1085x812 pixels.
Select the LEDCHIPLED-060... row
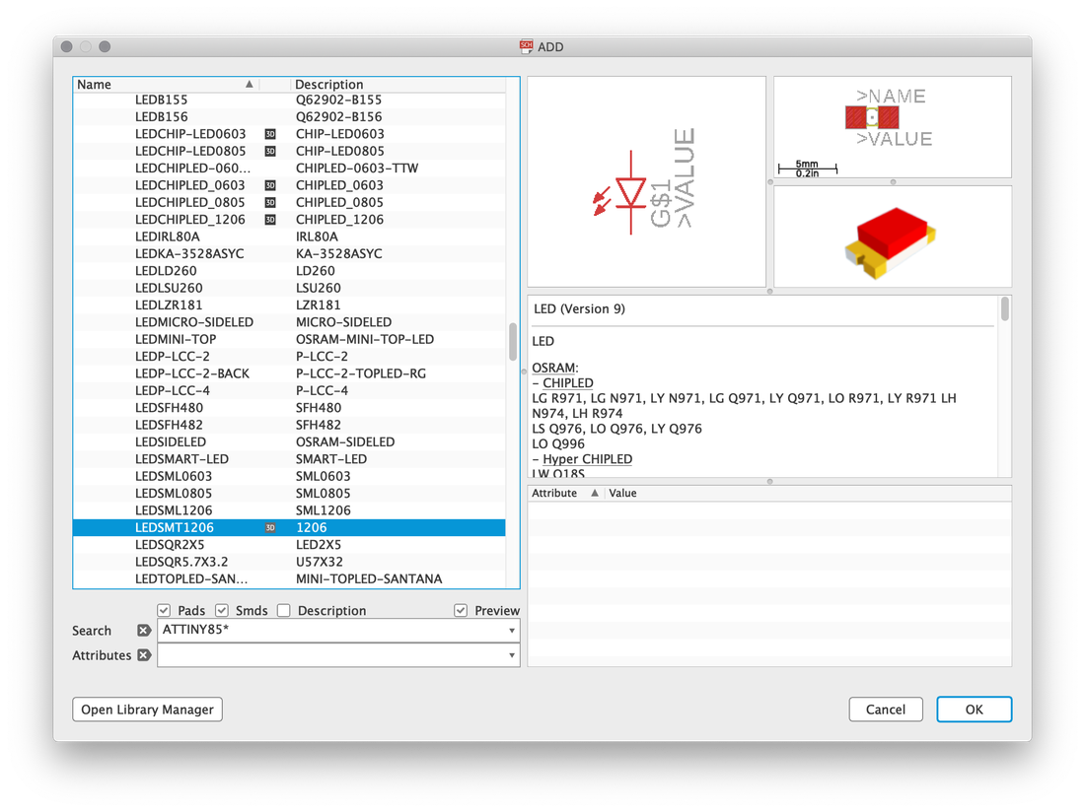[x=289, y=169]
